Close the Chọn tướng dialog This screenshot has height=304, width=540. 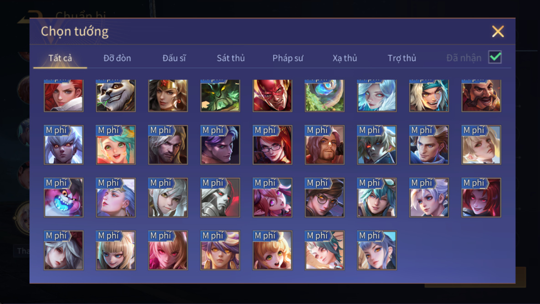(498, 31)
